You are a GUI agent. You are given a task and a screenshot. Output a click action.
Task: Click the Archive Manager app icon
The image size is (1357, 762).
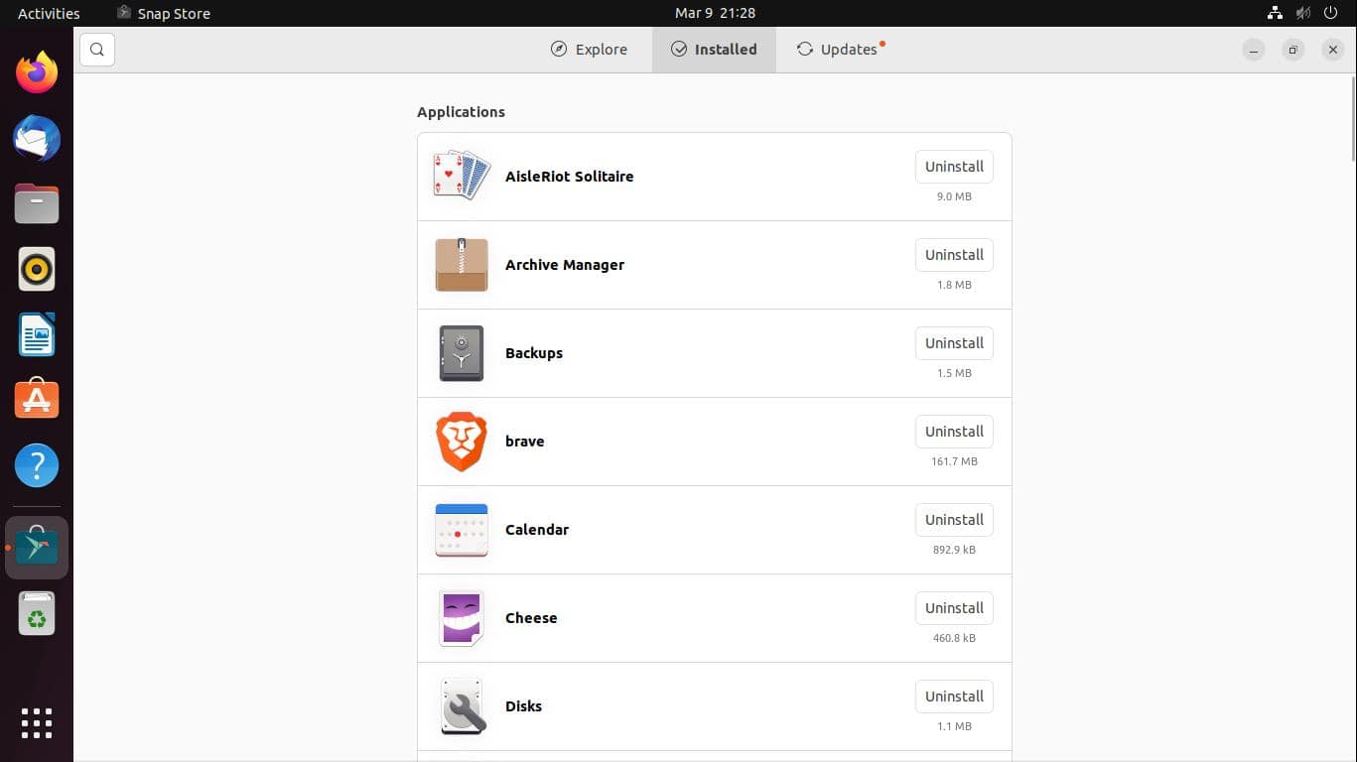tap(461, 264)
